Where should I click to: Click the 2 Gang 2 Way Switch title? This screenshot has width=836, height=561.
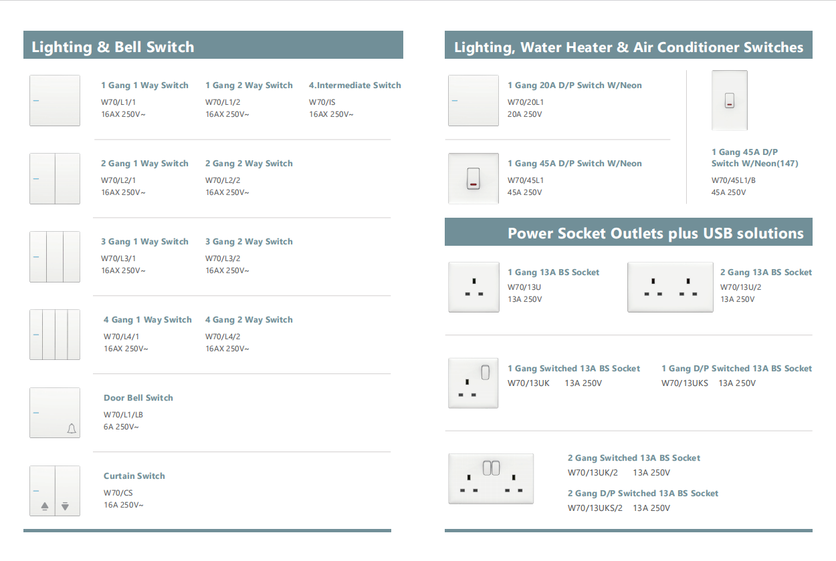click(x=249, y=164)
